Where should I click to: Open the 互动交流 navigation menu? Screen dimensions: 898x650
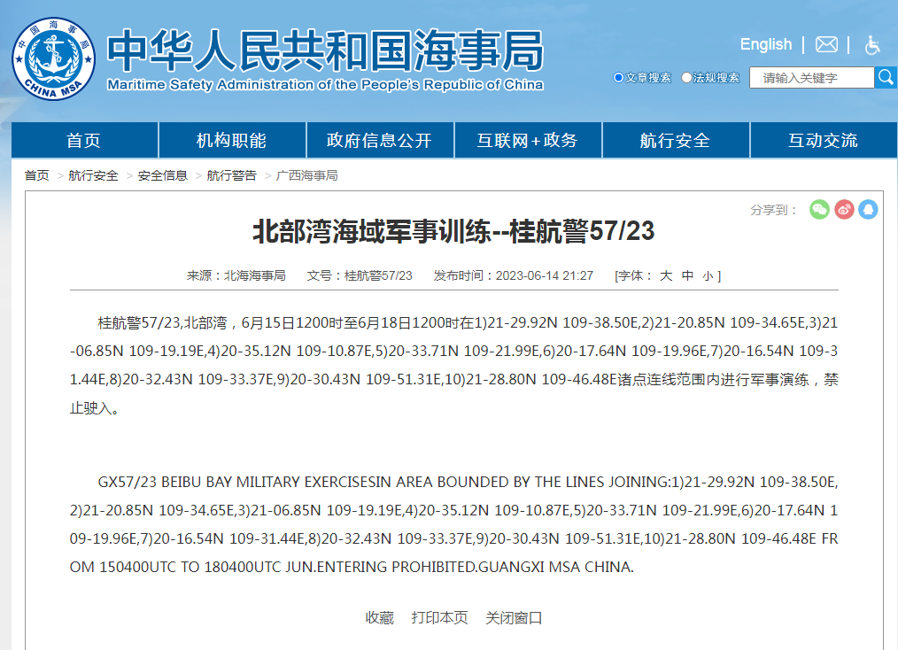pyautogui.click(x=823, y=140)
